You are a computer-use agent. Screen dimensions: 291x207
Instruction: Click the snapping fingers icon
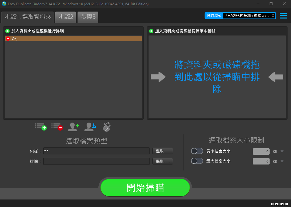107,127
